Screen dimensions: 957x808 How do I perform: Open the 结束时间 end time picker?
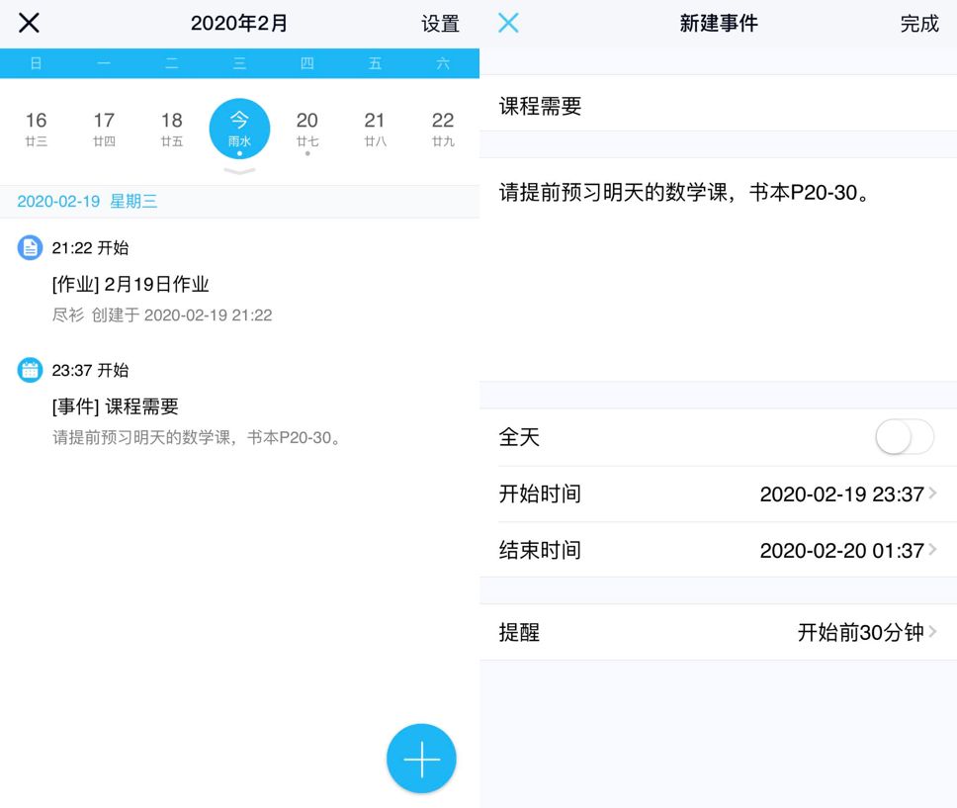(718, 550)
